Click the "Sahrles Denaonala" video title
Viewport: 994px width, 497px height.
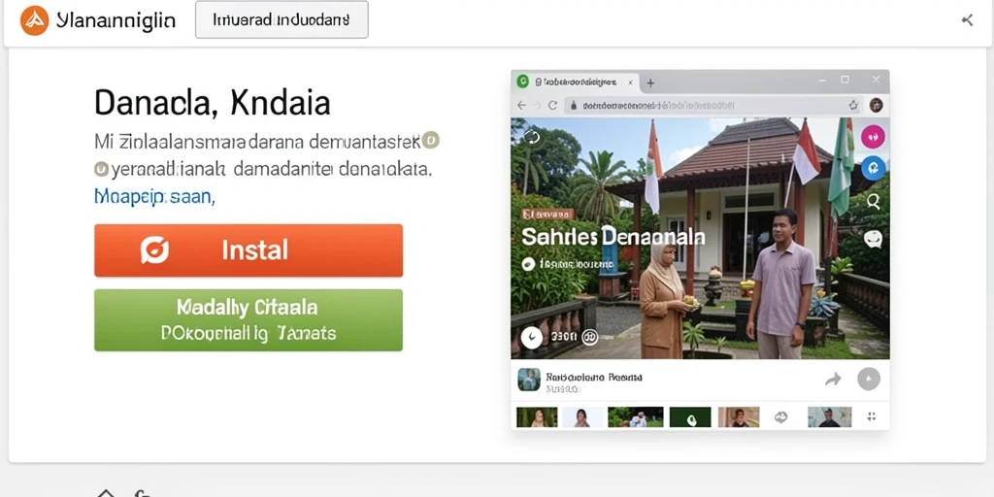coord(613,238)
